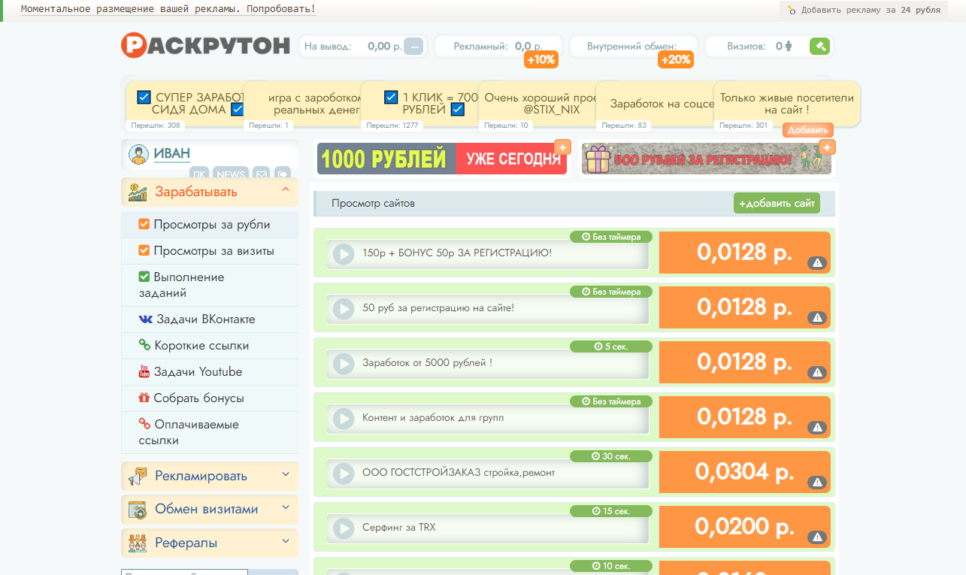Click the Раскрутон logo

[x=205, y=46]
